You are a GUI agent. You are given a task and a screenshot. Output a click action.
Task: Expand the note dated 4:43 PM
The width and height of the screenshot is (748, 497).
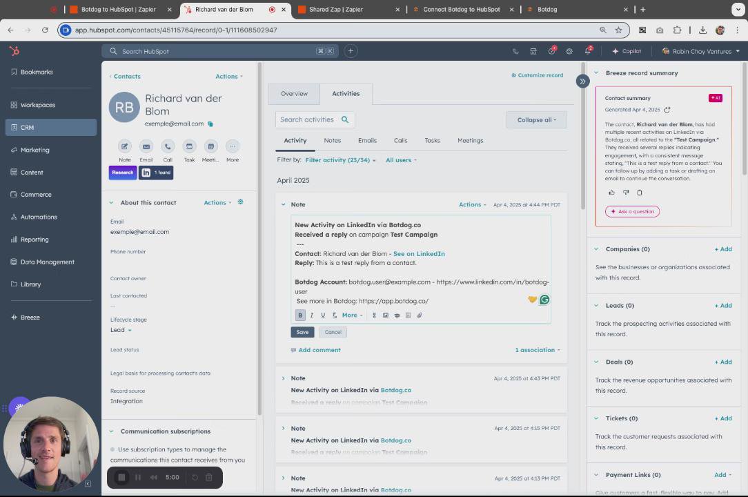coord(283,378)
